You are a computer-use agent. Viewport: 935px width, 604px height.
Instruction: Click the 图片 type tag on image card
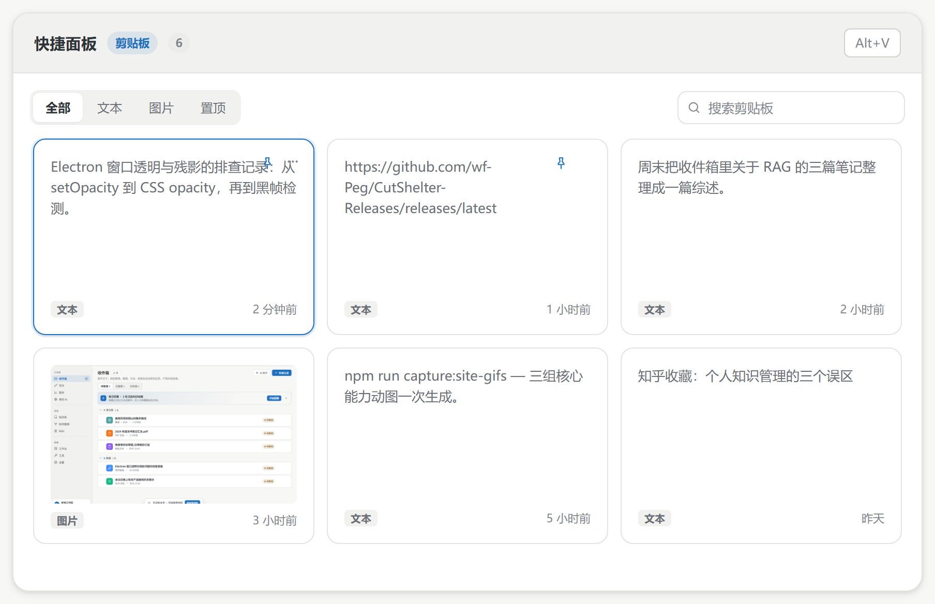(x=67, y=520)
